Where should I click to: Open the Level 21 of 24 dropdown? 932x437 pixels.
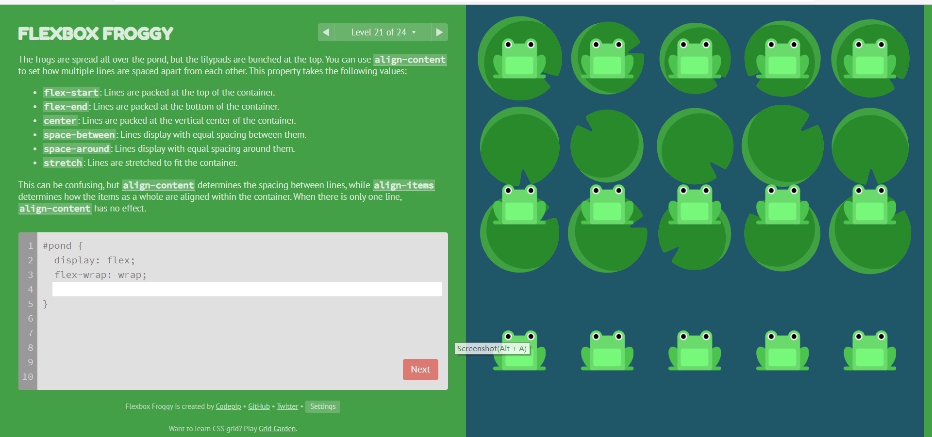tap(383, 32)
